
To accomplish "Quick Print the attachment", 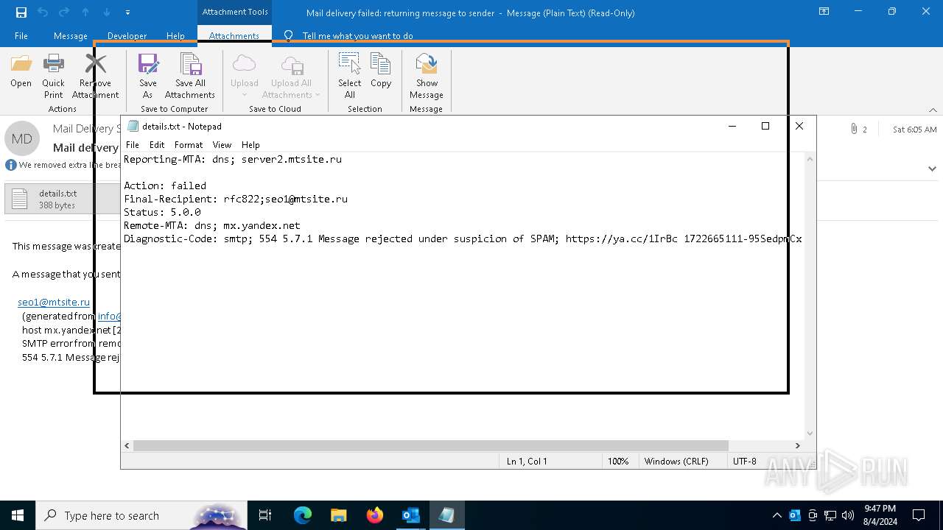I will [53, 77].
